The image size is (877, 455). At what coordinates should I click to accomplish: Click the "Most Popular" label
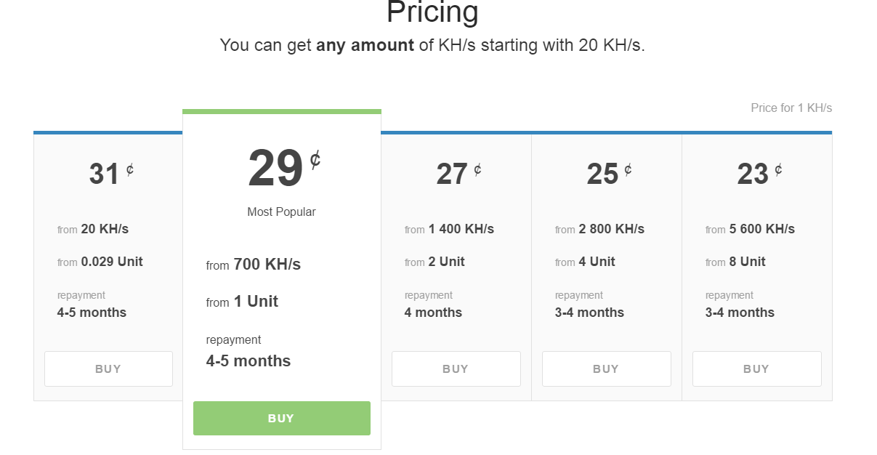281,212
